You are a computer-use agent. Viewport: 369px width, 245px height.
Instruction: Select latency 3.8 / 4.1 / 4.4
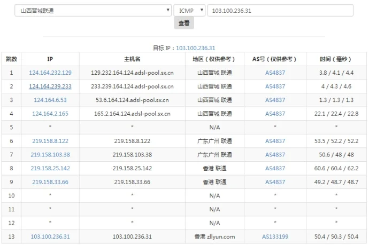[x=336, y=73]
